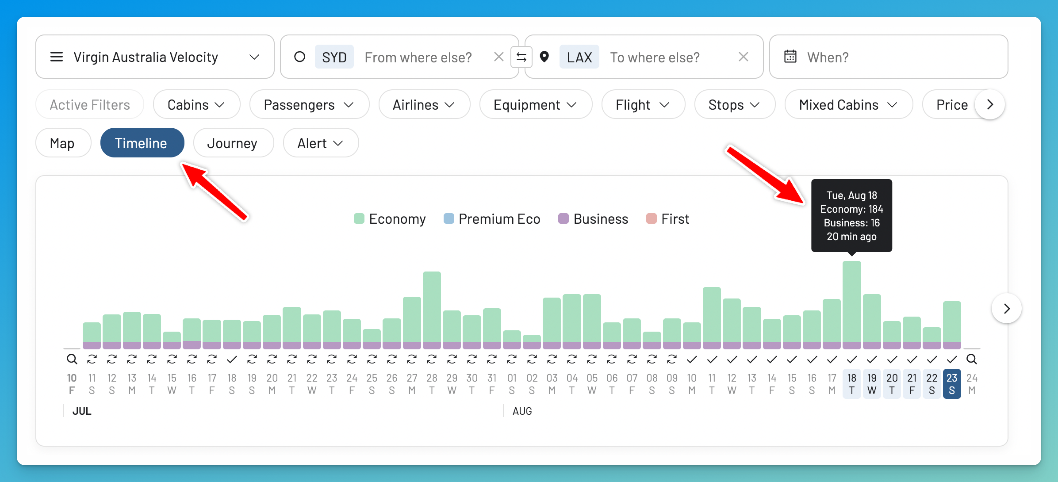
Task: Refresh availability for Jul 28
Action: click(x=432, y=359)
